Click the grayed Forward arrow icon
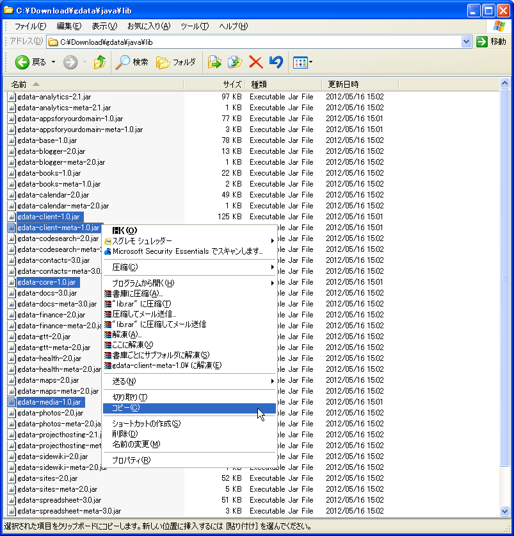 coord(70,62)
